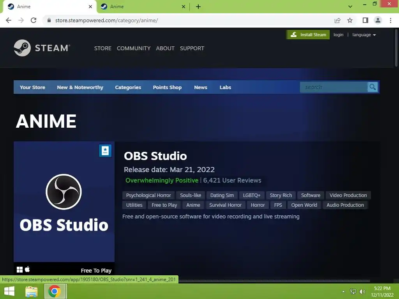This screenshot has height=299, width=399.
Task: Click the Survival Horror tag
Action: coord(225,205)
